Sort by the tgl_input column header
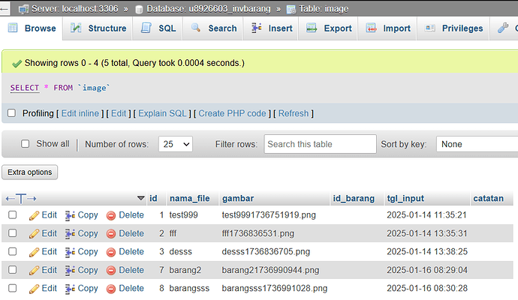Screen dimensions: 518x300 405,199
